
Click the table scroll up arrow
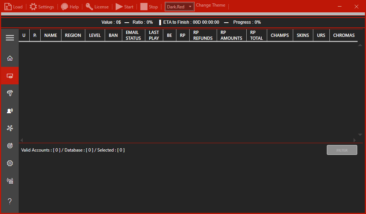[x=360, y=45]
